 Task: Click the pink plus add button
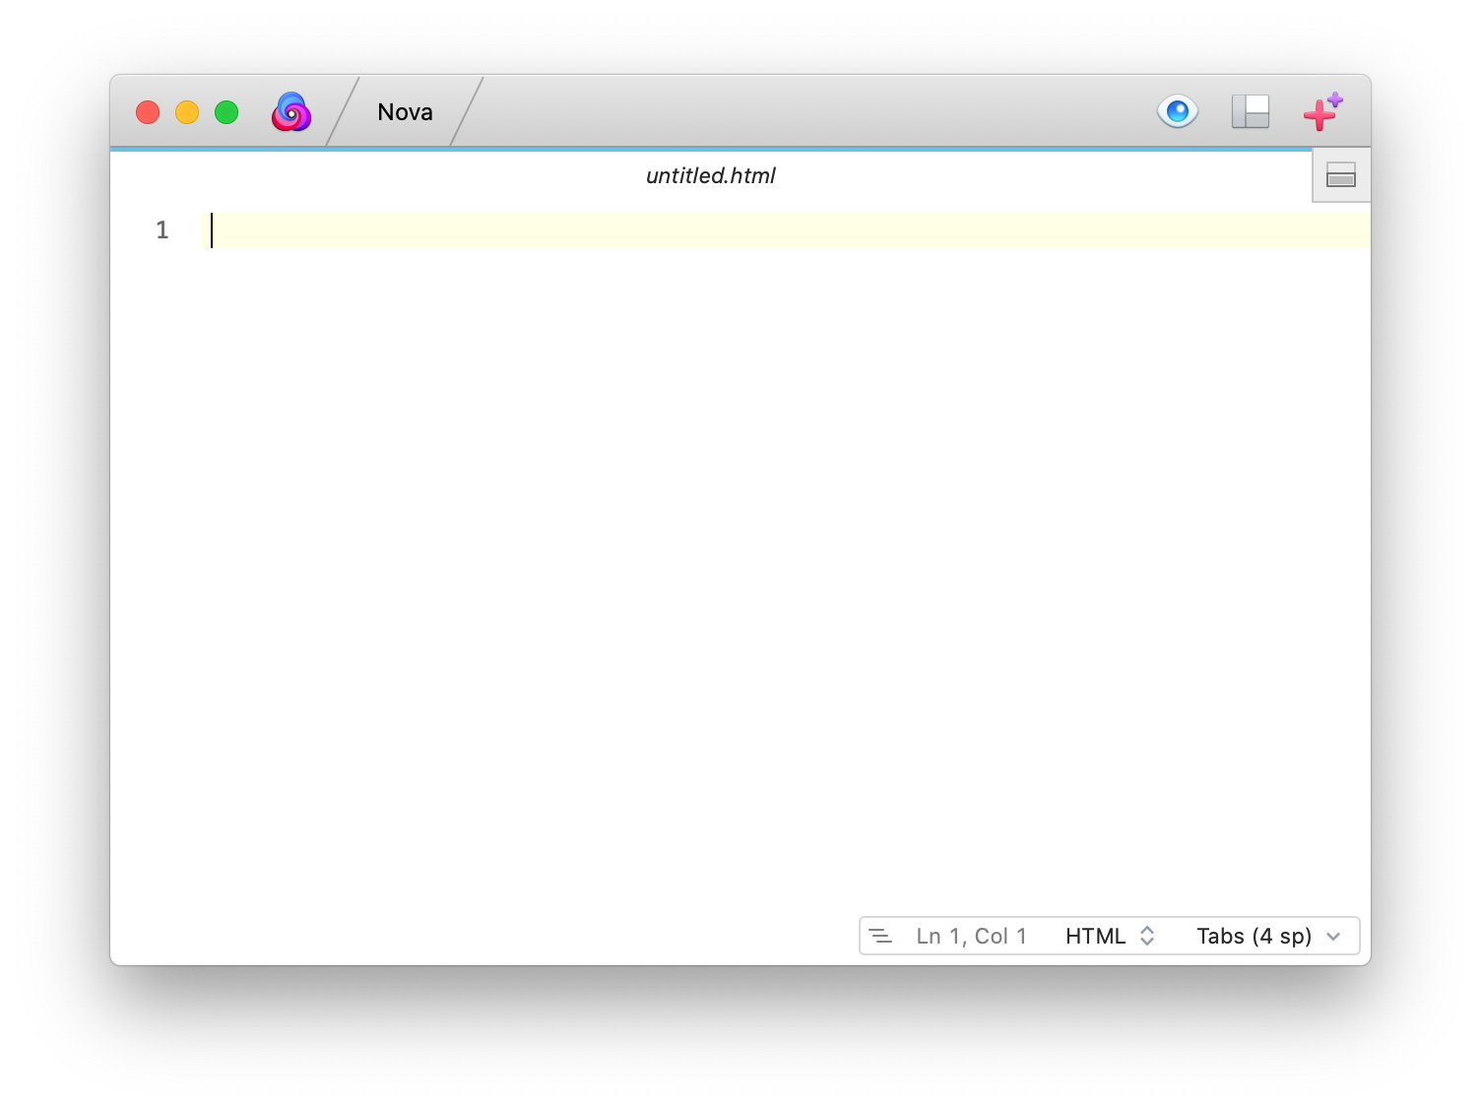pyautogui.click(x=1322, y=111)
